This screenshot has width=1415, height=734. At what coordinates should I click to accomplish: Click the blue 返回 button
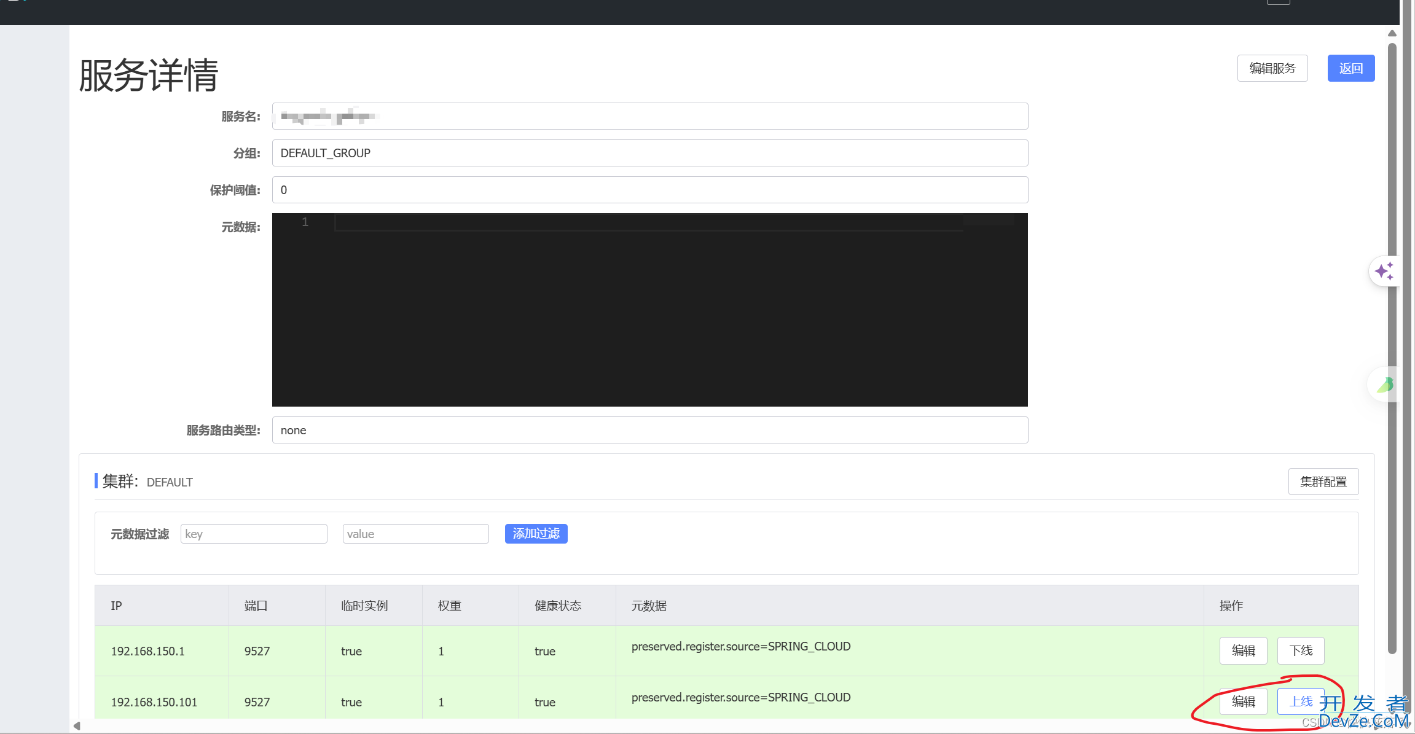pos(1350,68)
